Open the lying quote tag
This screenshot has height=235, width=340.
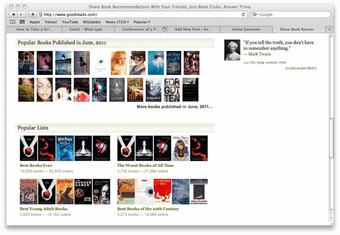tap(260, 62)
